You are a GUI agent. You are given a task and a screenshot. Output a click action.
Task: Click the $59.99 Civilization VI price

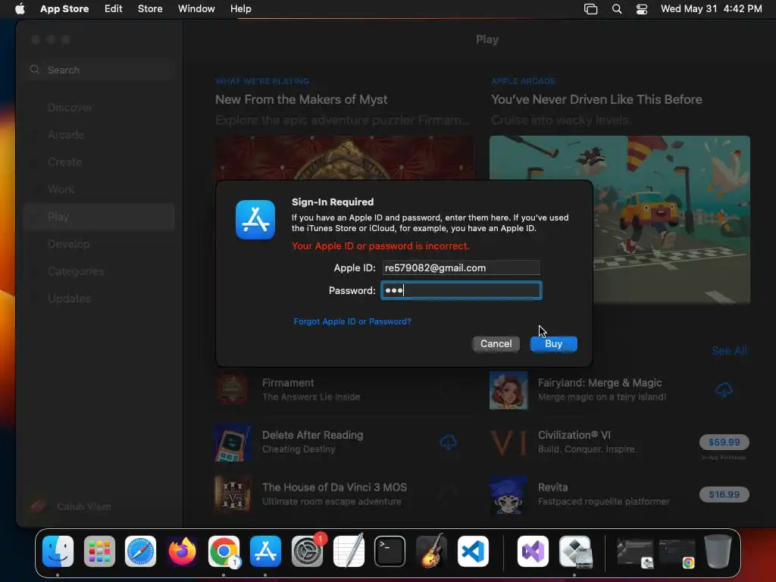(x=724, y=442)
